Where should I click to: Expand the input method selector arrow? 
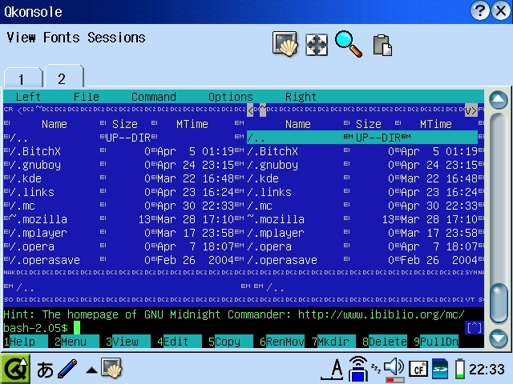pos(91,370)
